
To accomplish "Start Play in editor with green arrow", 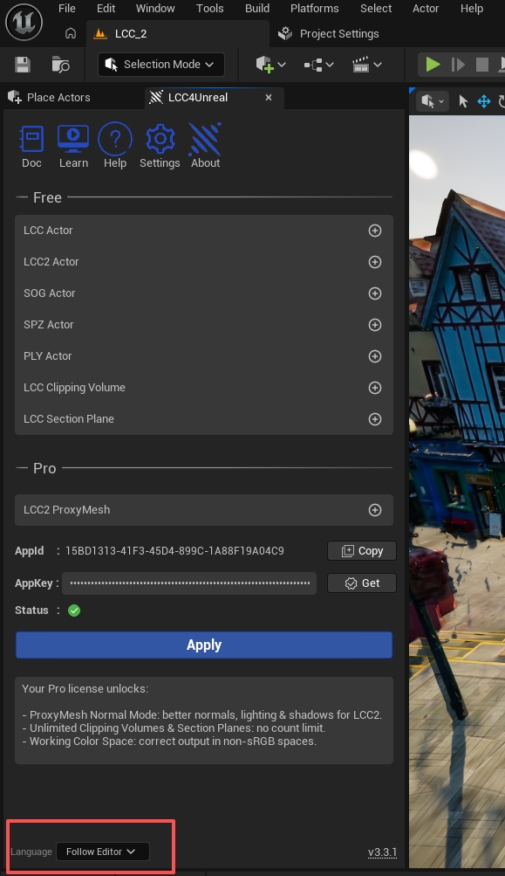I will pos(433,65).
